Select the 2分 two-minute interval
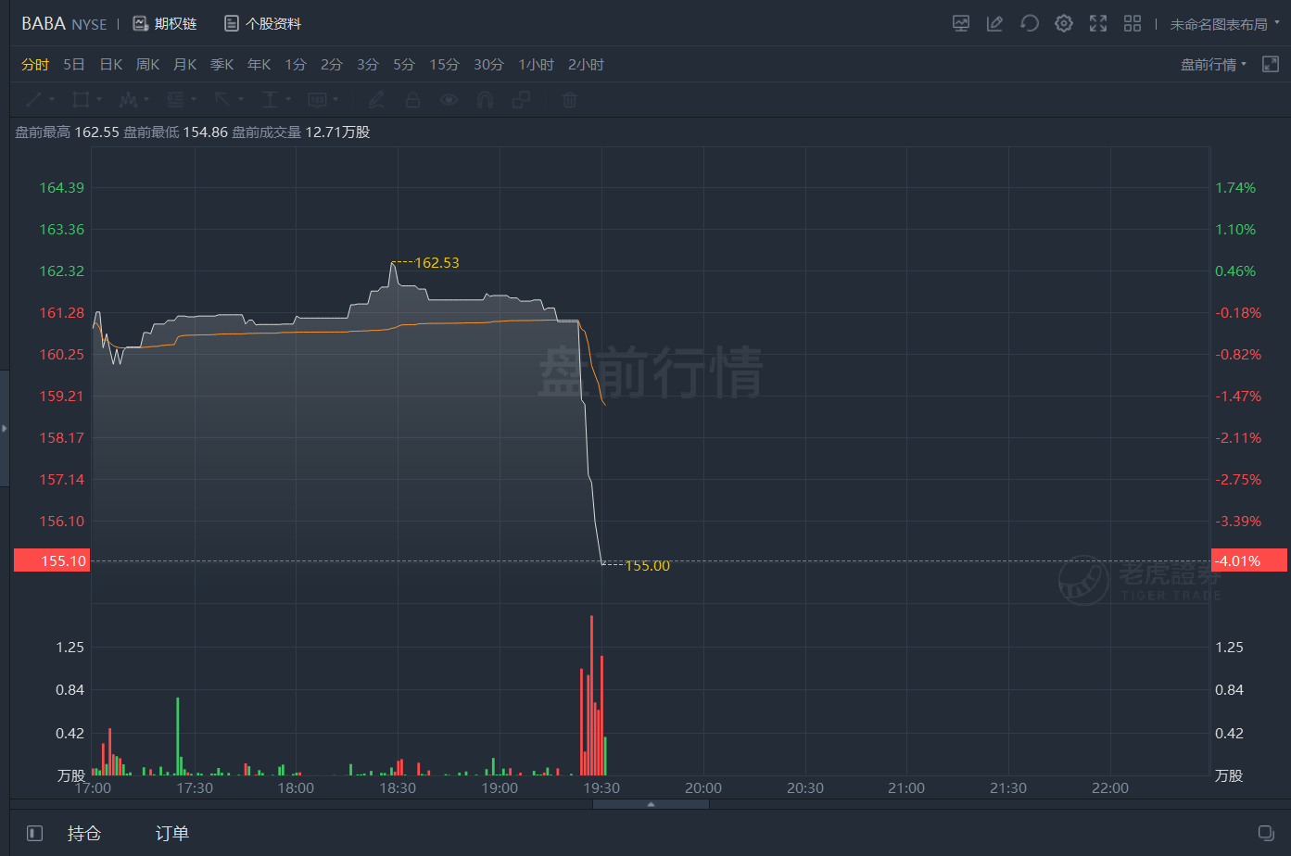The image size is (1291, 856). (332, 64)
